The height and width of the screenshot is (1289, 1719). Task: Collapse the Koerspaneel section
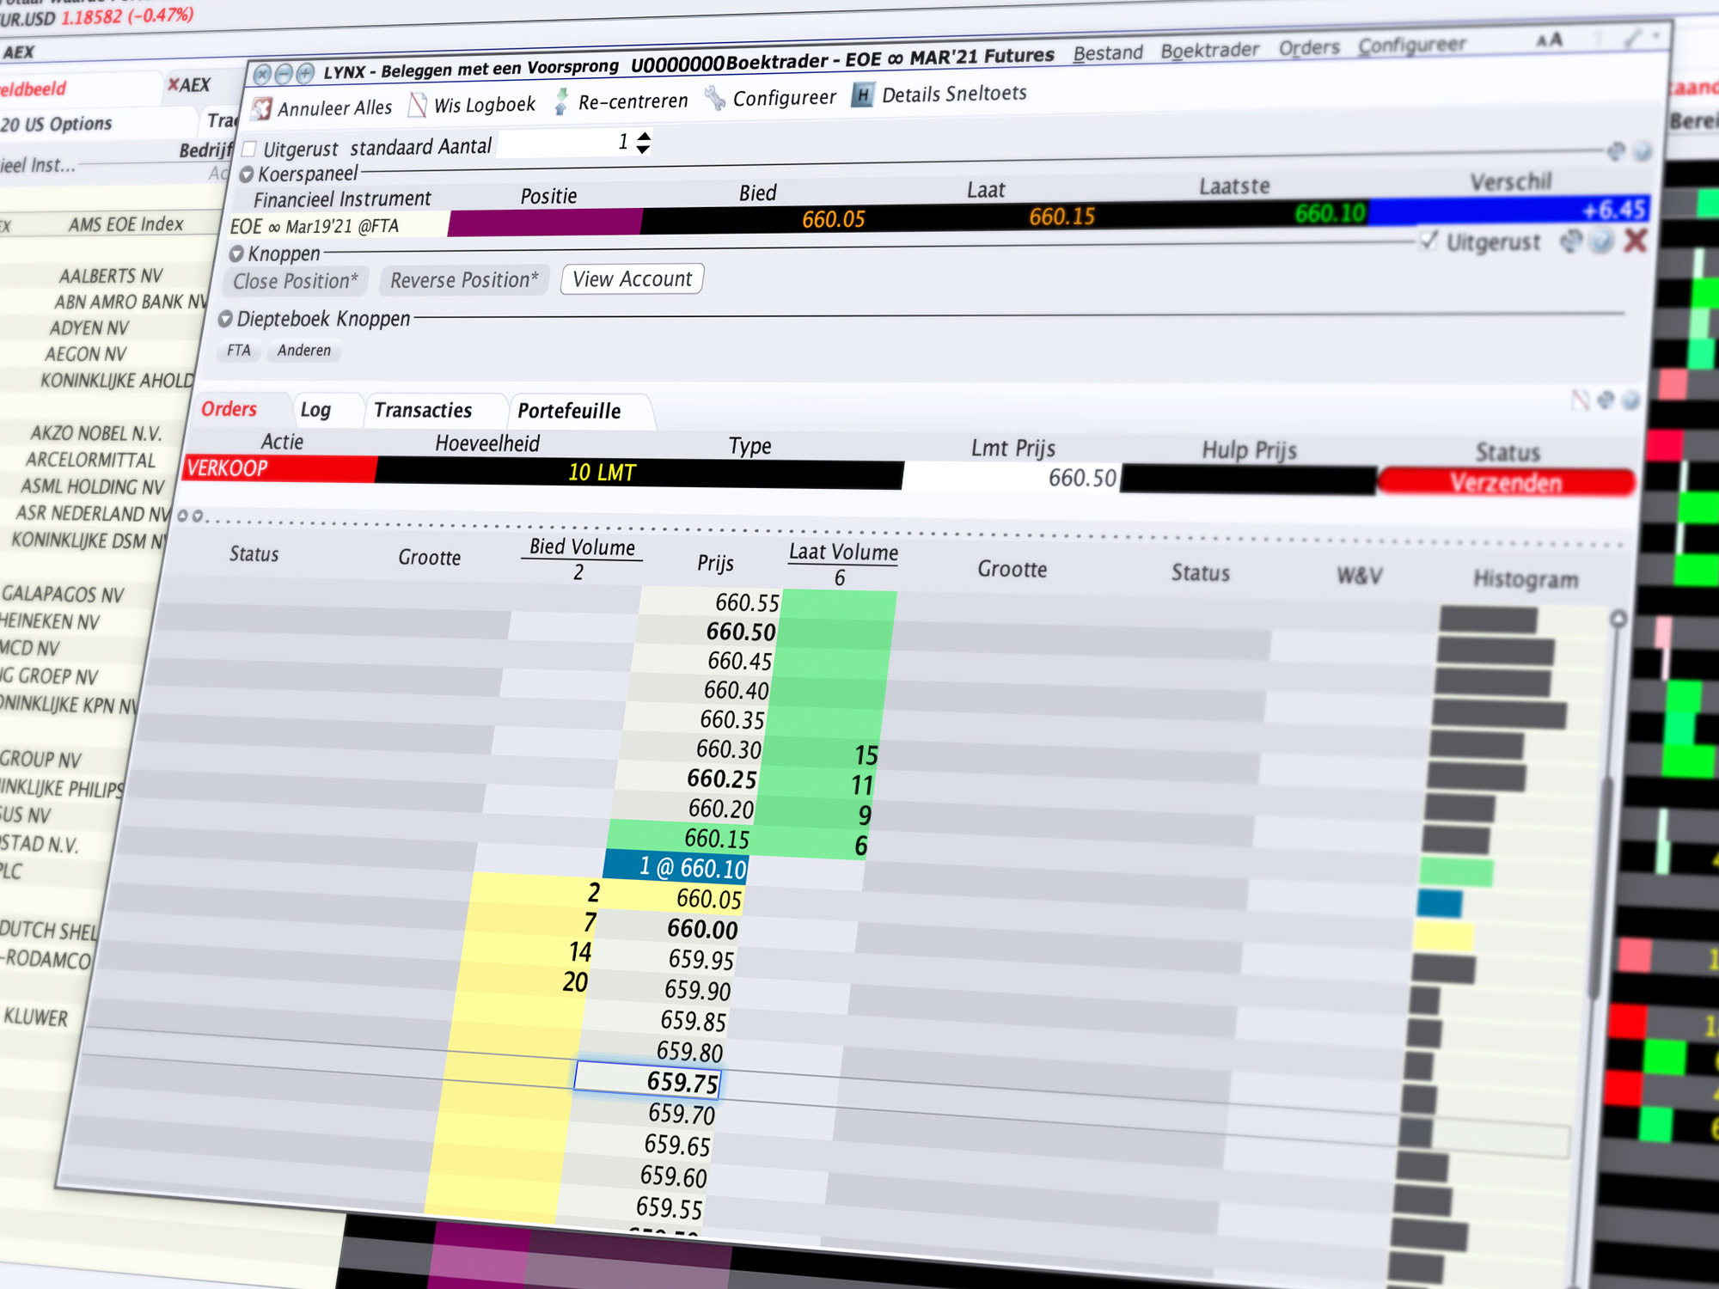click(x=247, y=174)
